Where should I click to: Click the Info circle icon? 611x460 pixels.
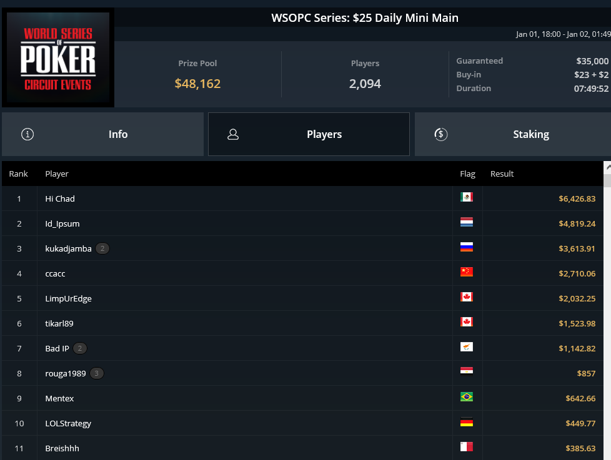27,134
